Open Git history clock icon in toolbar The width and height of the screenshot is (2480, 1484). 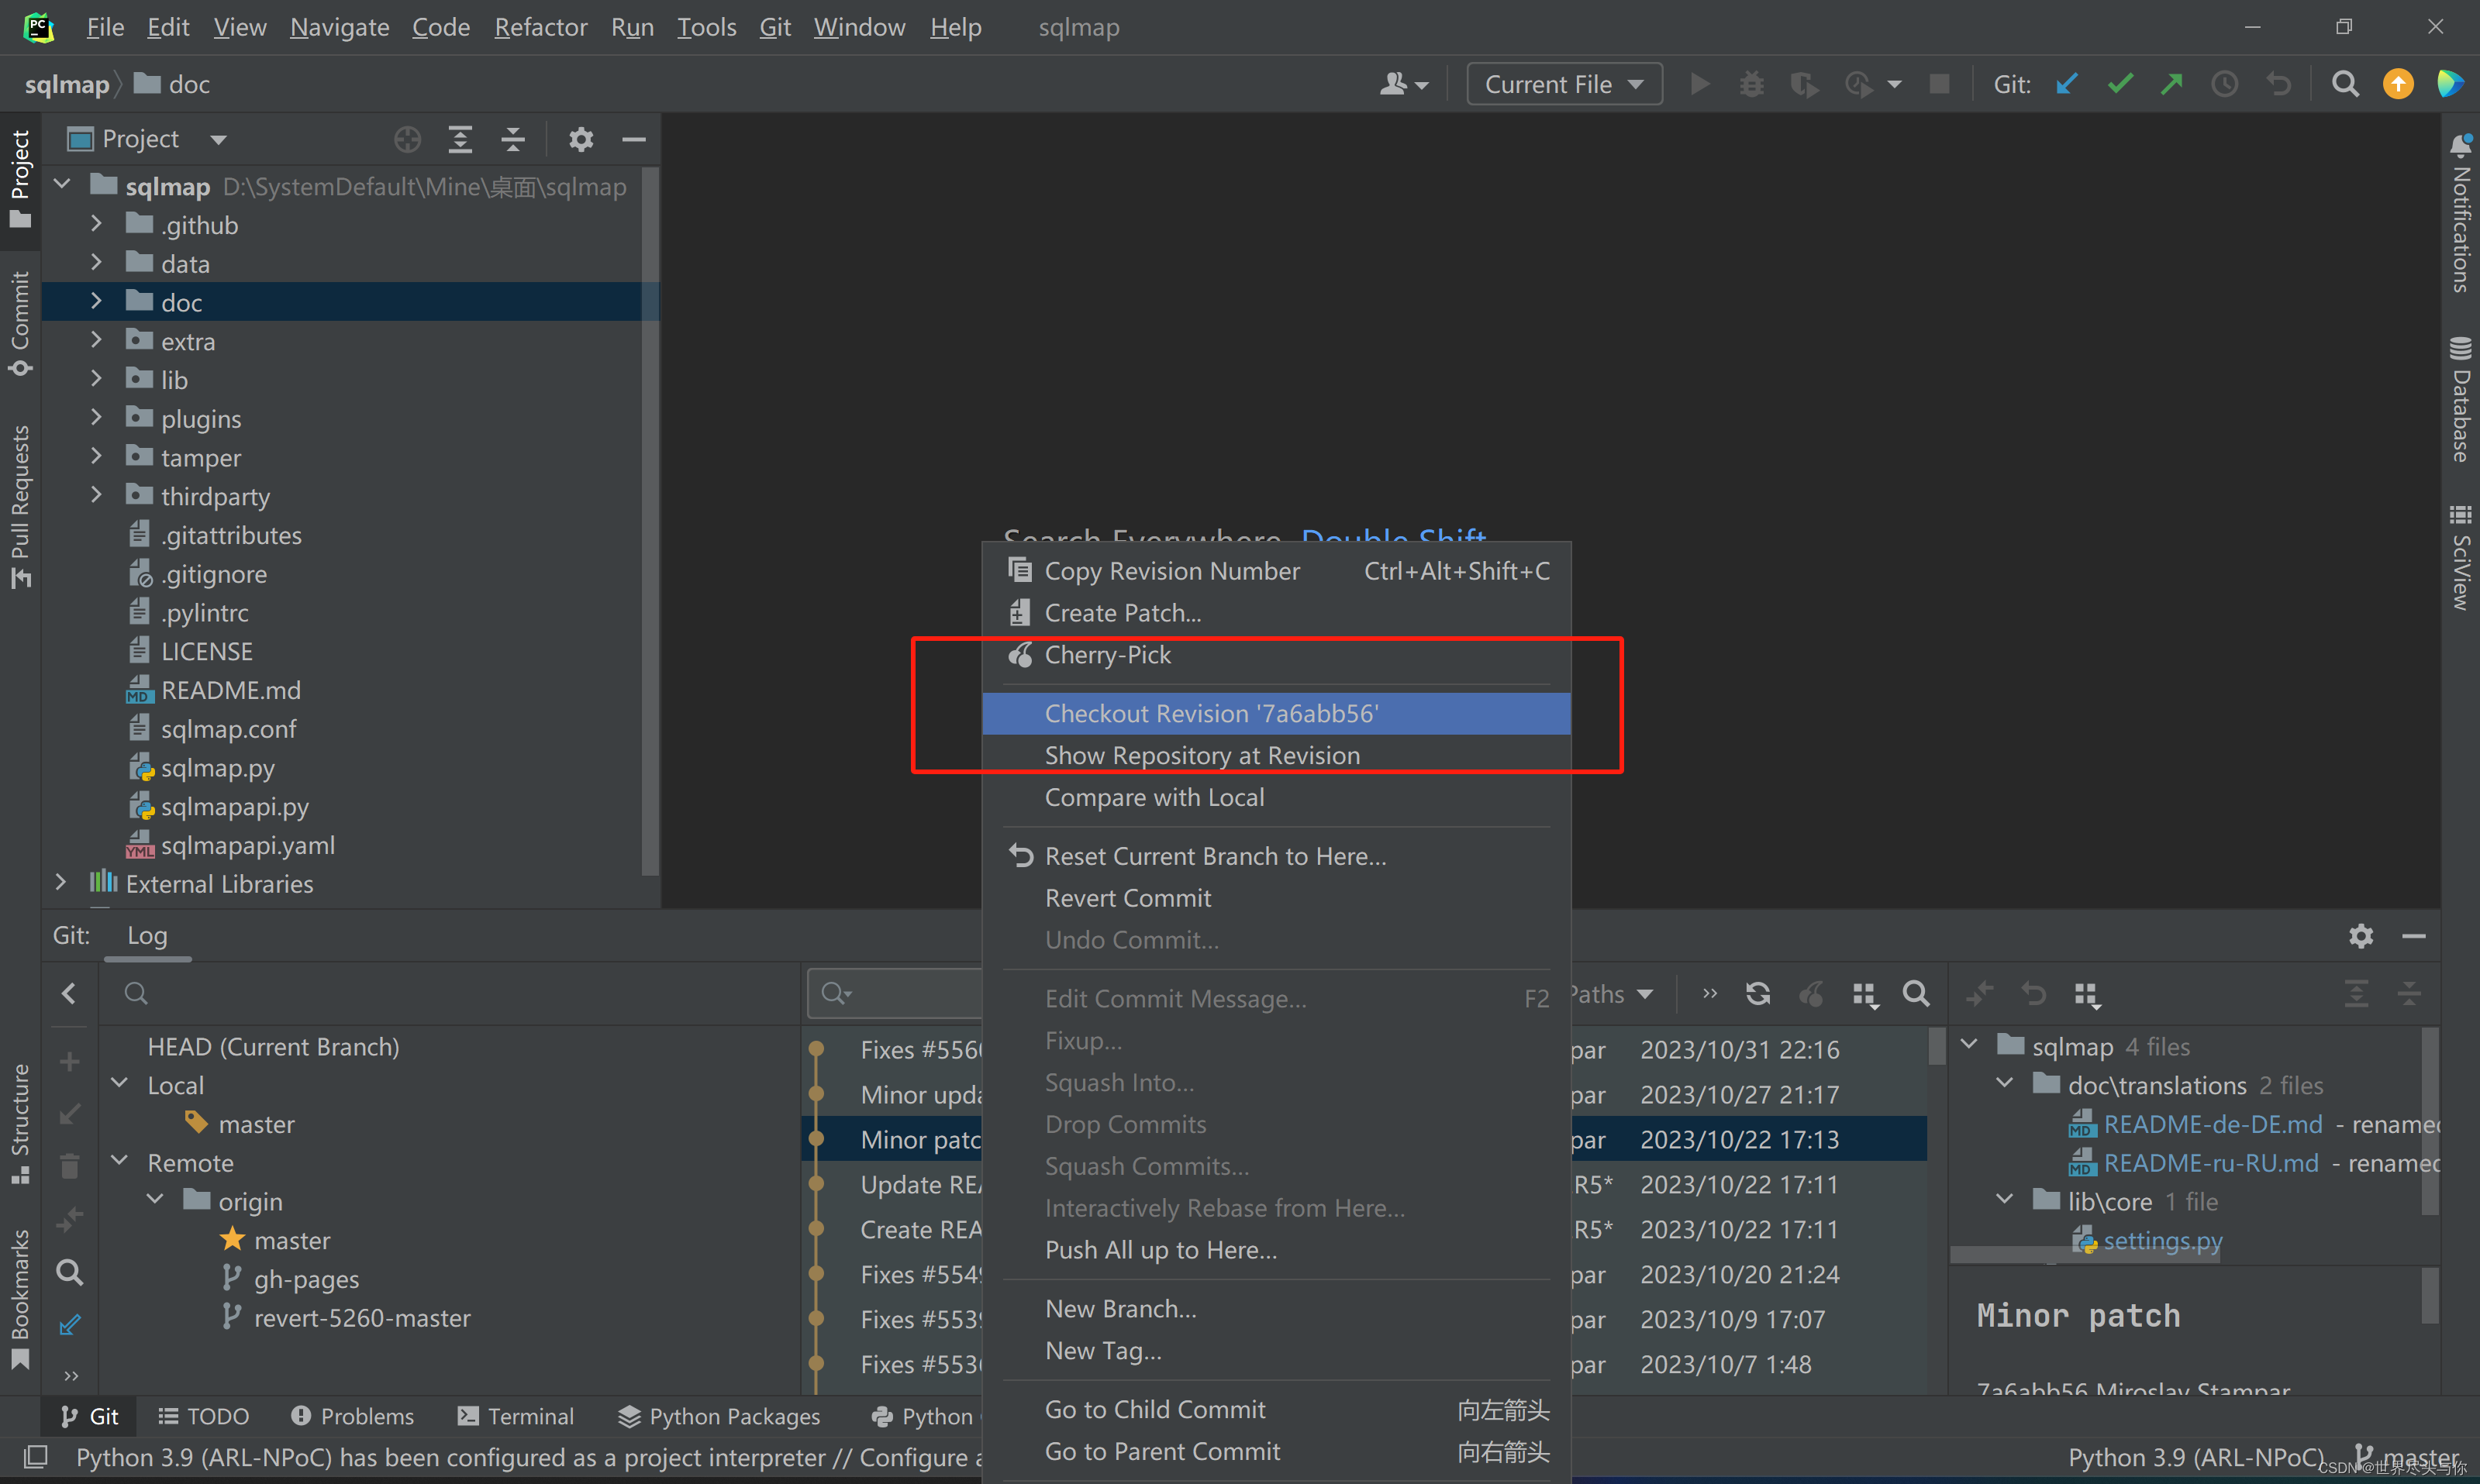click(2224, 84)
